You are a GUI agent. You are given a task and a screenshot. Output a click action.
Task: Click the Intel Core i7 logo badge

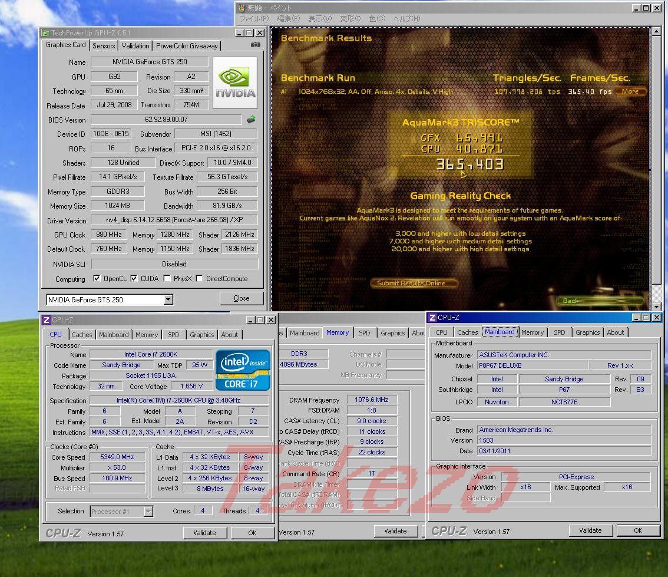coord(243,370)
